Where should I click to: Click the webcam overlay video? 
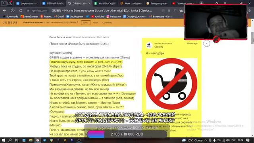216,22
